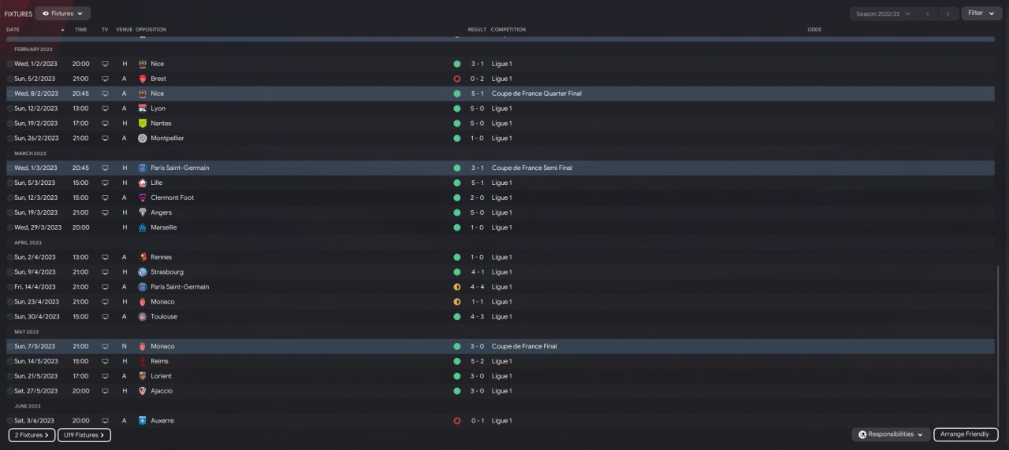Click the Lyon club crest
The height and width of the screenshot is (450, 1009).
click(x=143, y=109)
